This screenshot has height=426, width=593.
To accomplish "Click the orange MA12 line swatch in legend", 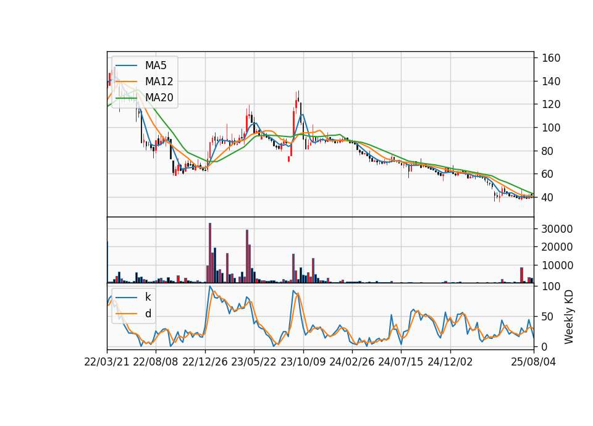I will coord(126,81).
